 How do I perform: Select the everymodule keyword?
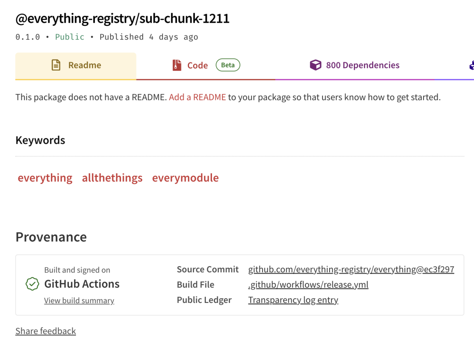[185, 178]
